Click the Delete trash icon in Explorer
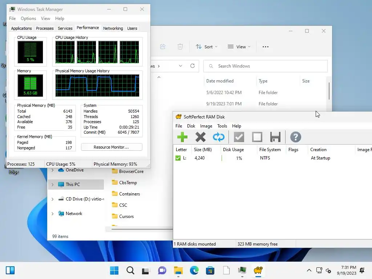372x279 pixels. click(x=180, y=46)
